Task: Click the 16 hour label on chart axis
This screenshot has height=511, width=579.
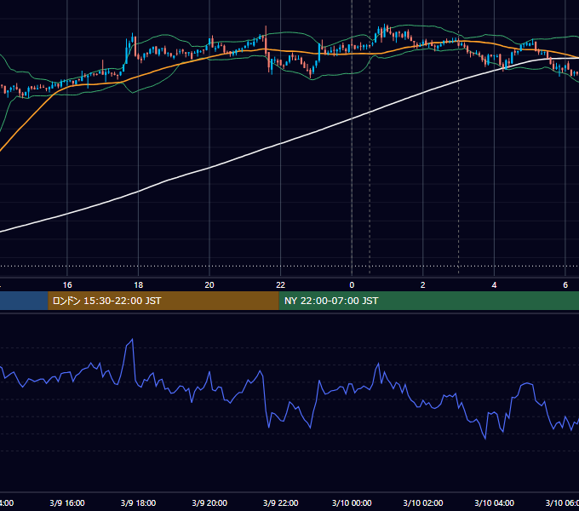Action: pyautogui.click(x=67, y=285)
